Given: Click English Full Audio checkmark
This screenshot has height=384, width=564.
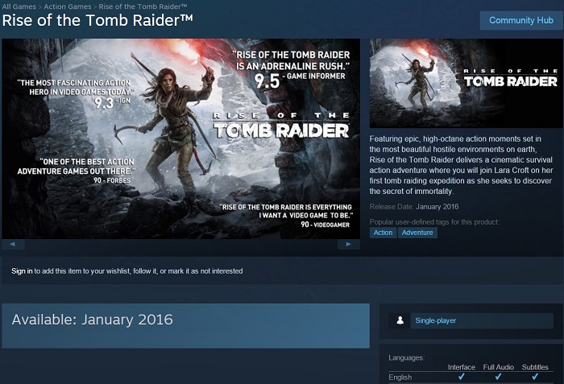Looking at the screenshot, I should pos(498,377).
